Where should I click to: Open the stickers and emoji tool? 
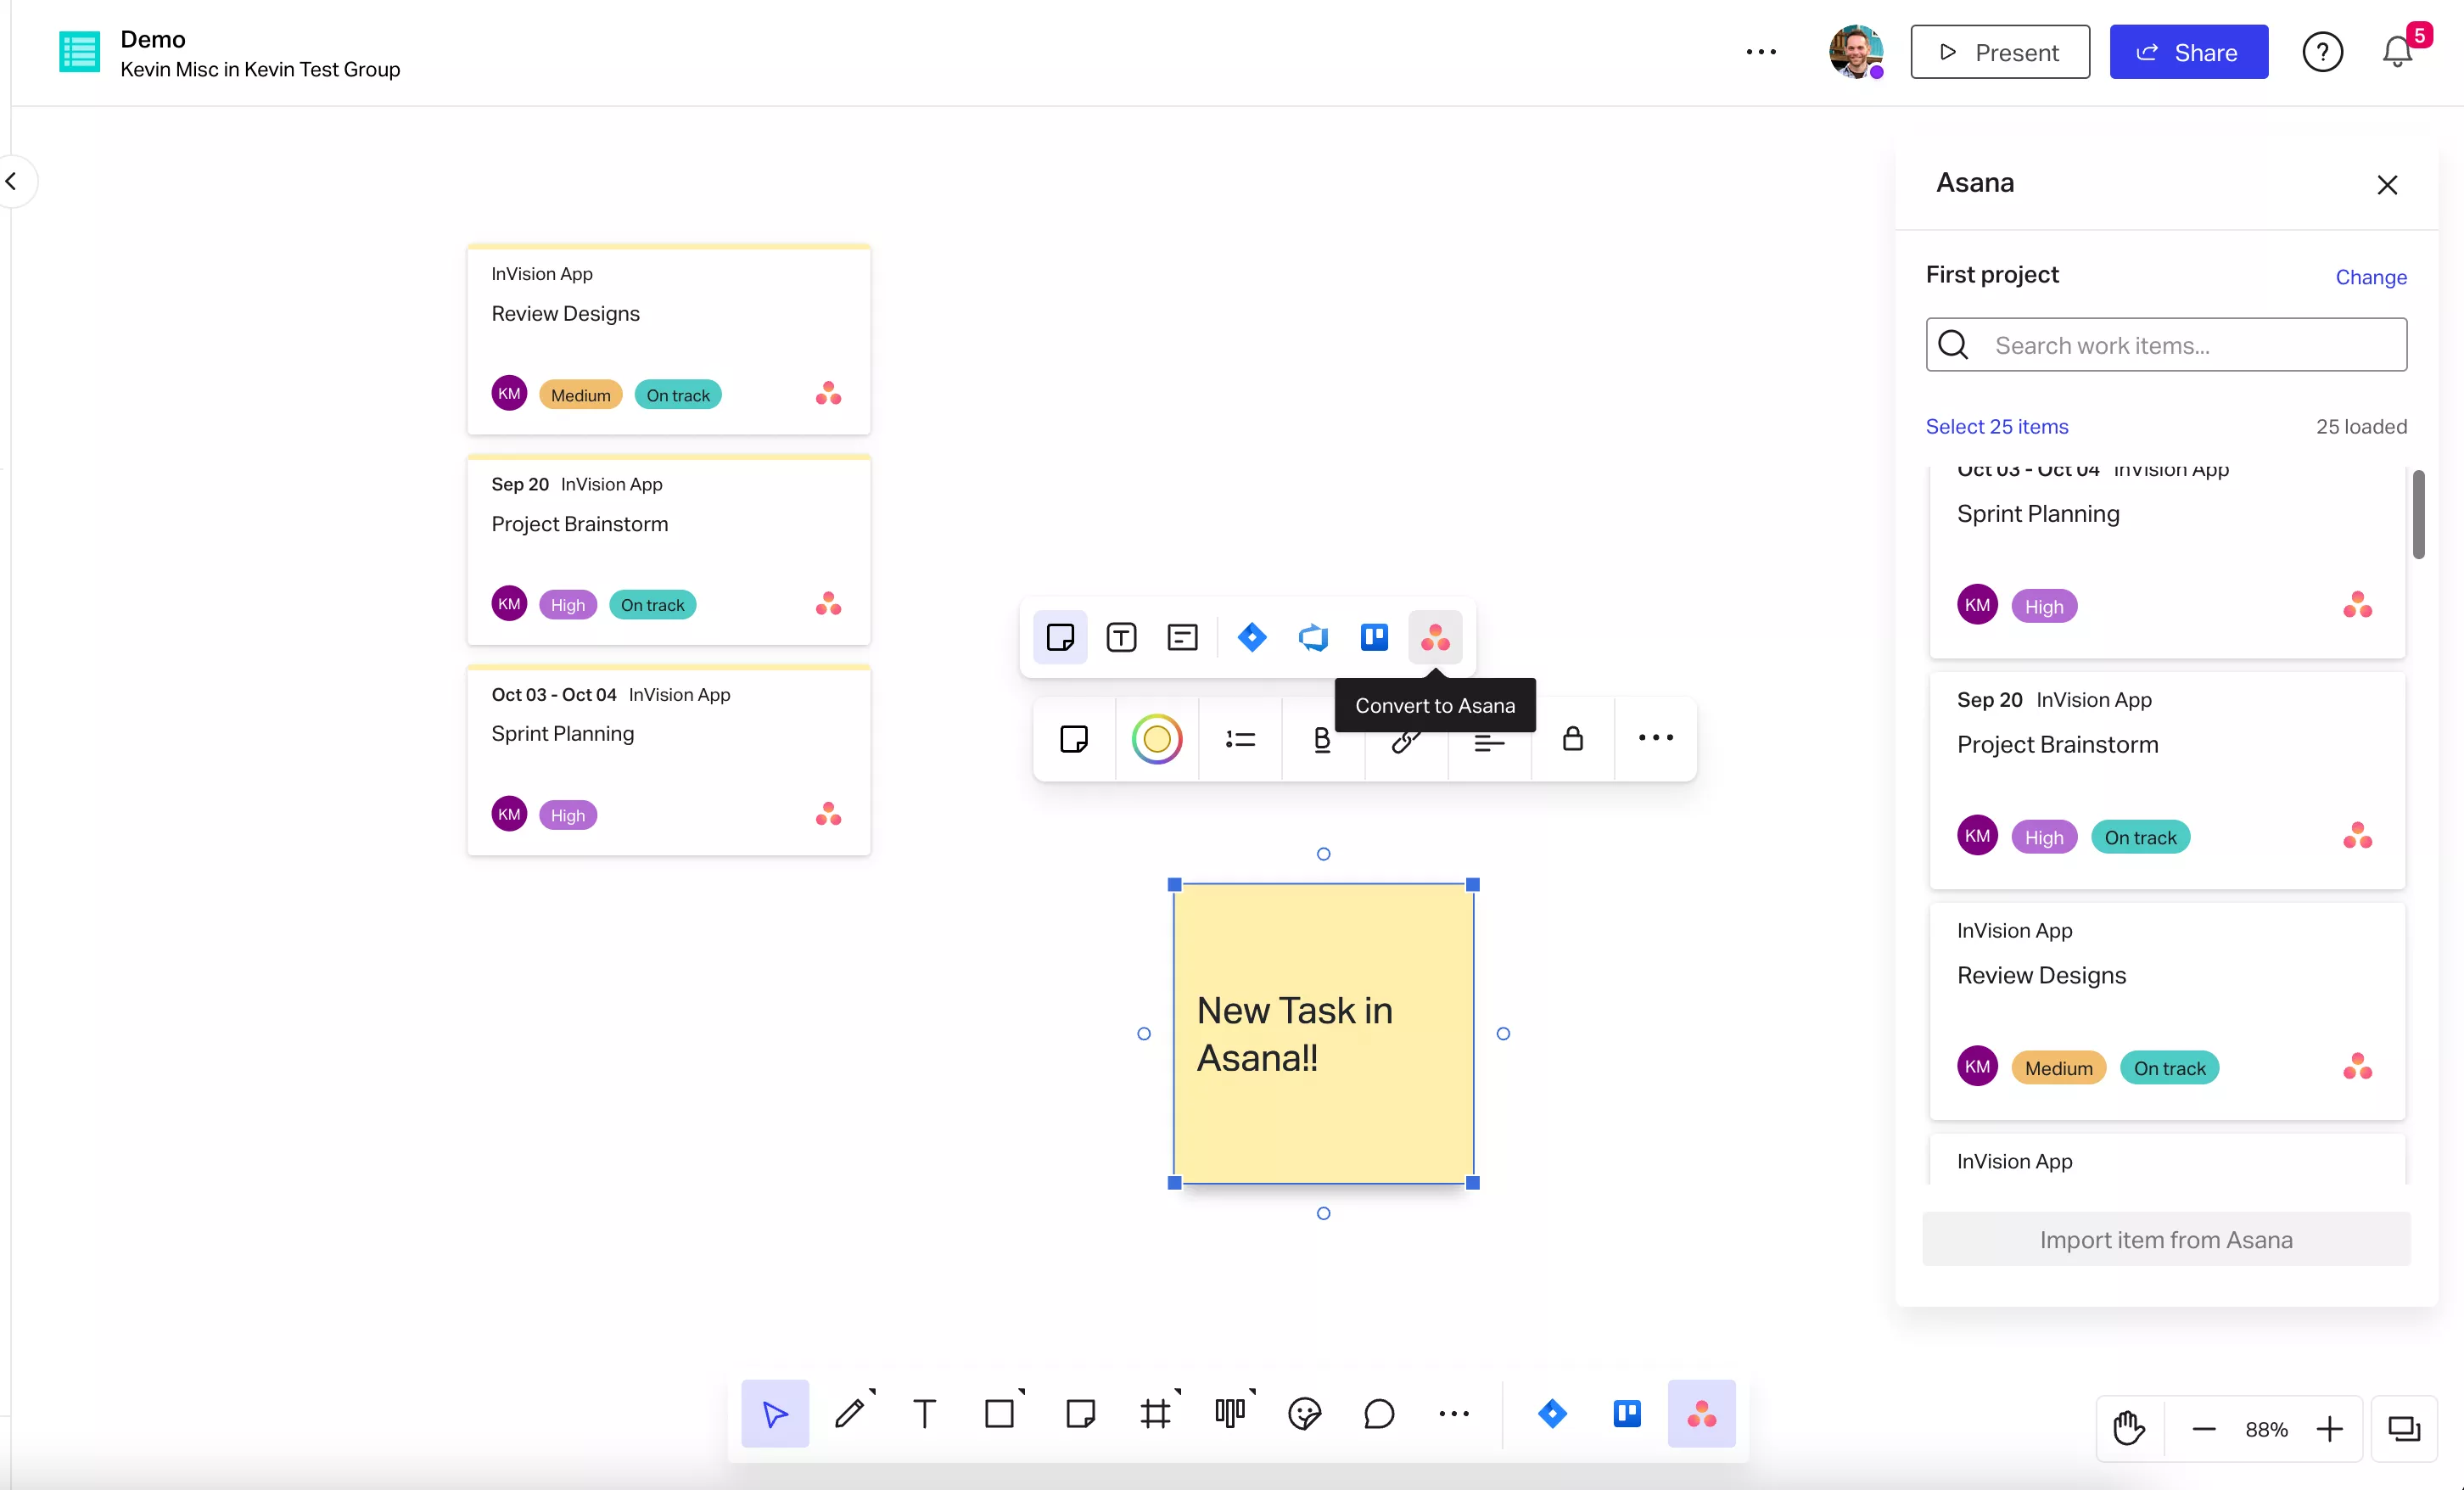[1305, 1413]
